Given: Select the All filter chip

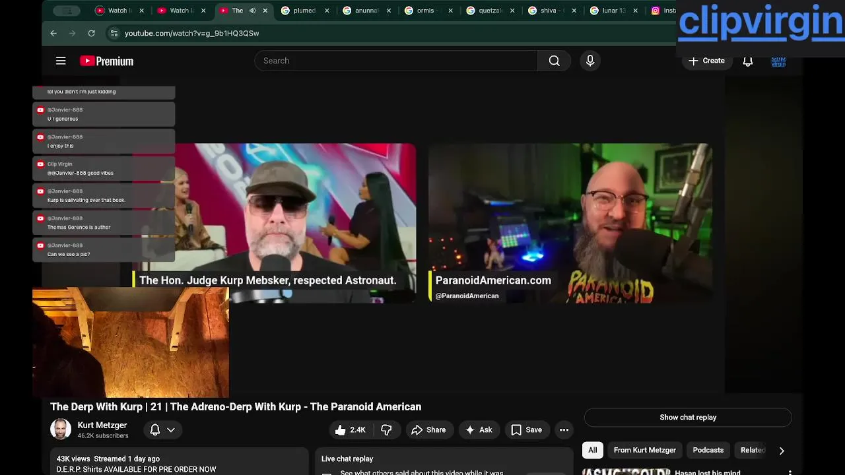Looking at the screenshot, I should coord(593,451).
